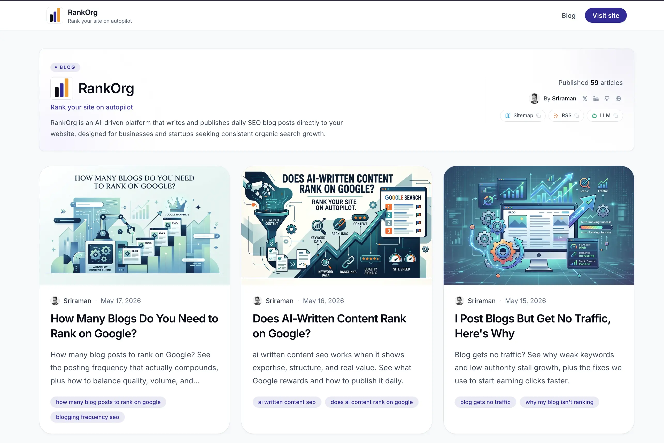664x443 pixels.
Task: Open the Blog link in the top navigation
Action: tap(568, 15)
